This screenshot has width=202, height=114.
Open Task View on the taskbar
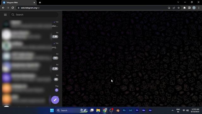[x=92, y=111]
